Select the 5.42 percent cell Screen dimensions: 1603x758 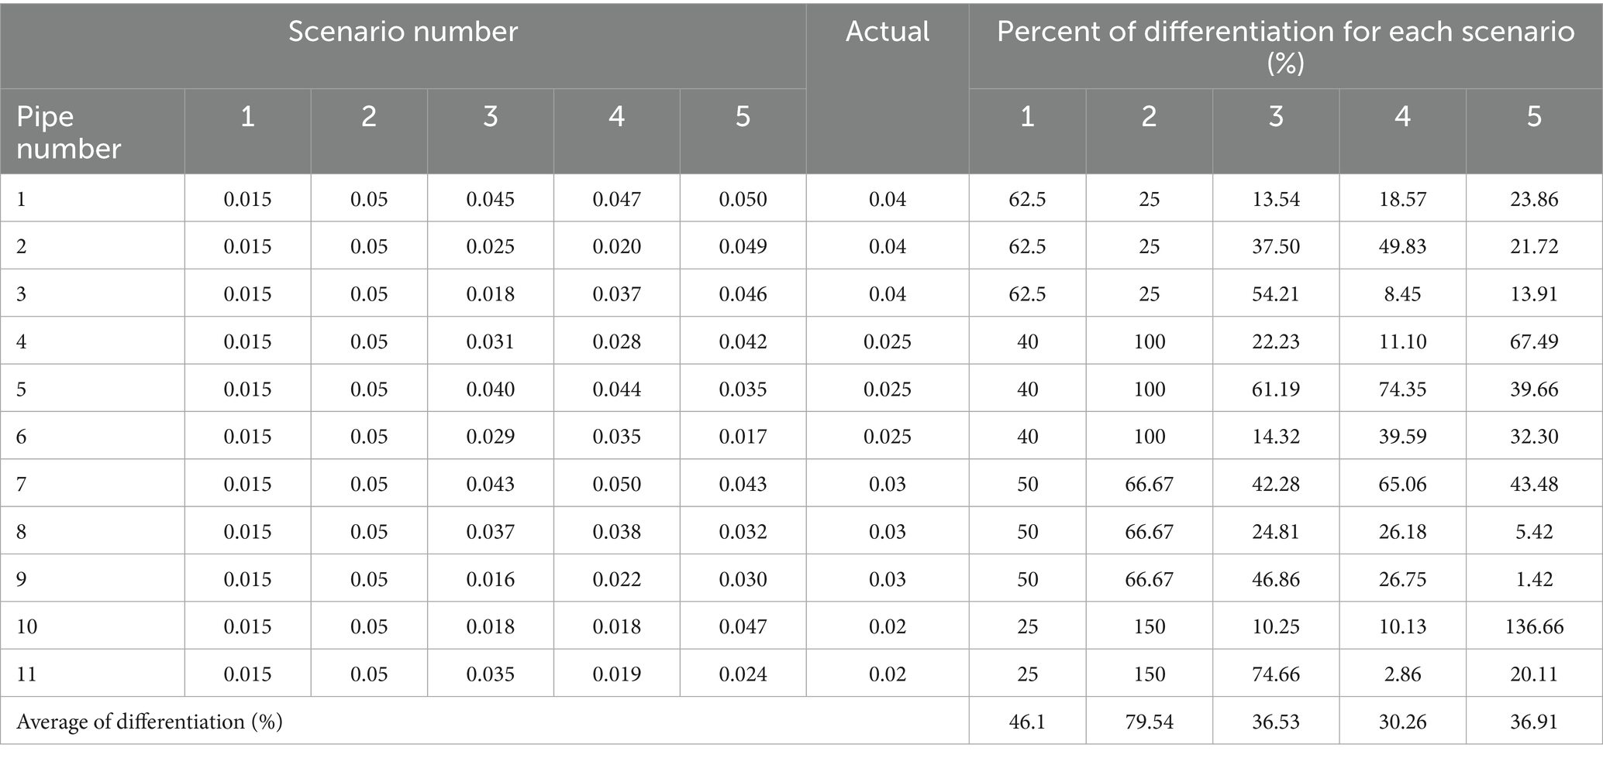(1533, 532)
